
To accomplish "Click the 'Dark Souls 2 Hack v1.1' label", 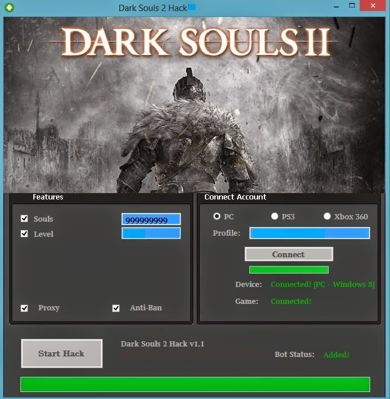I will coord(162,344).
